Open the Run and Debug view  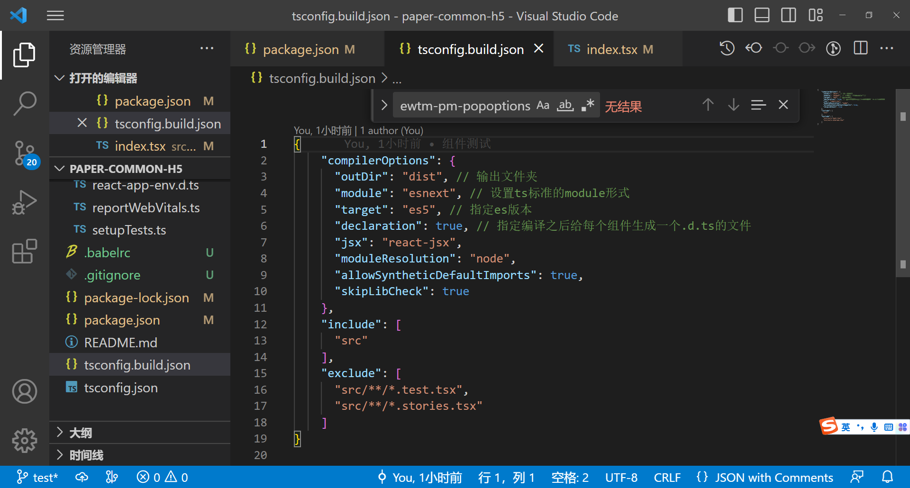tap(24, 202)
